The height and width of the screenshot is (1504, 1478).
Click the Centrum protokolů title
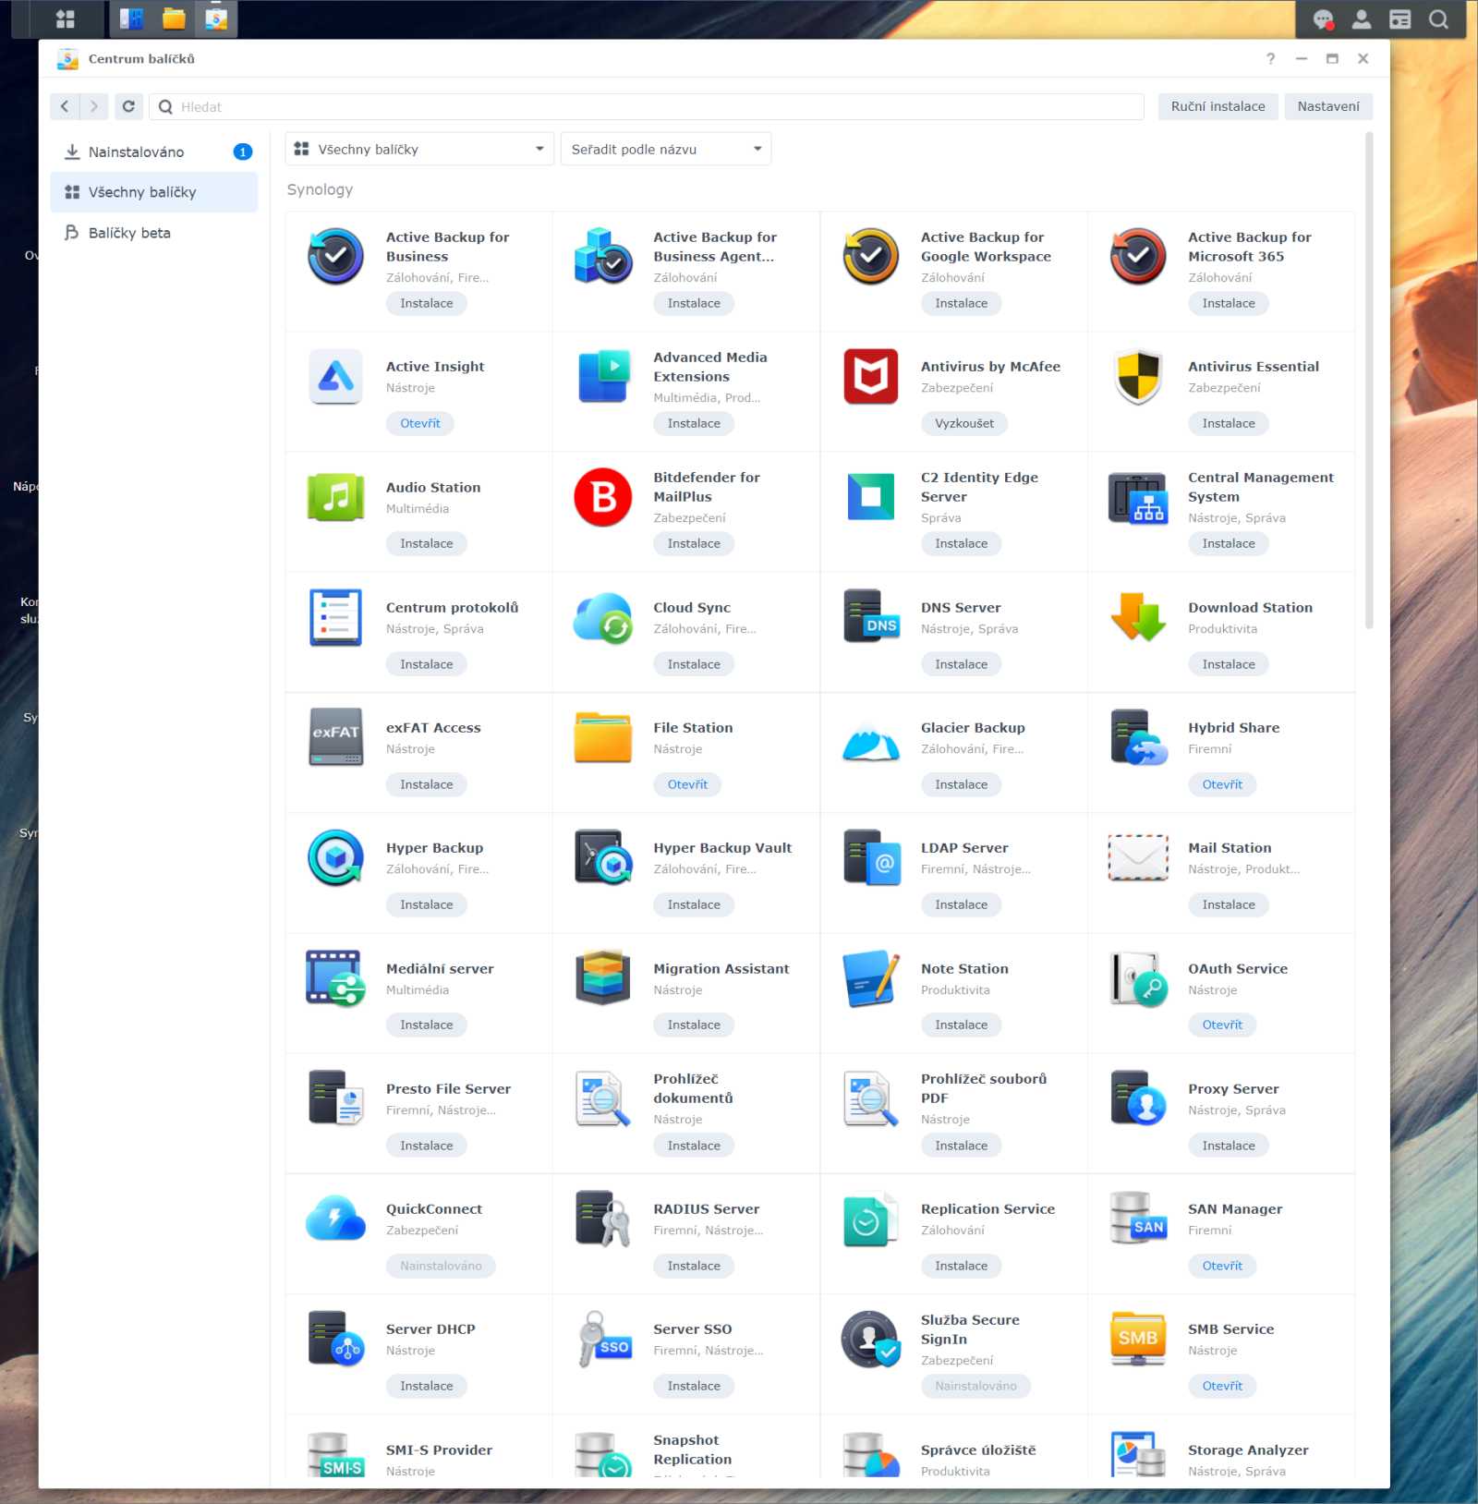click(x=452, y=608)
